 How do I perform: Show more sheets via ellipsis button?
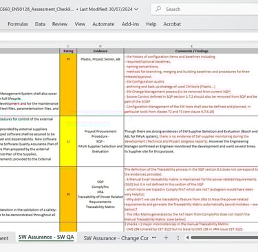(154, 238)
